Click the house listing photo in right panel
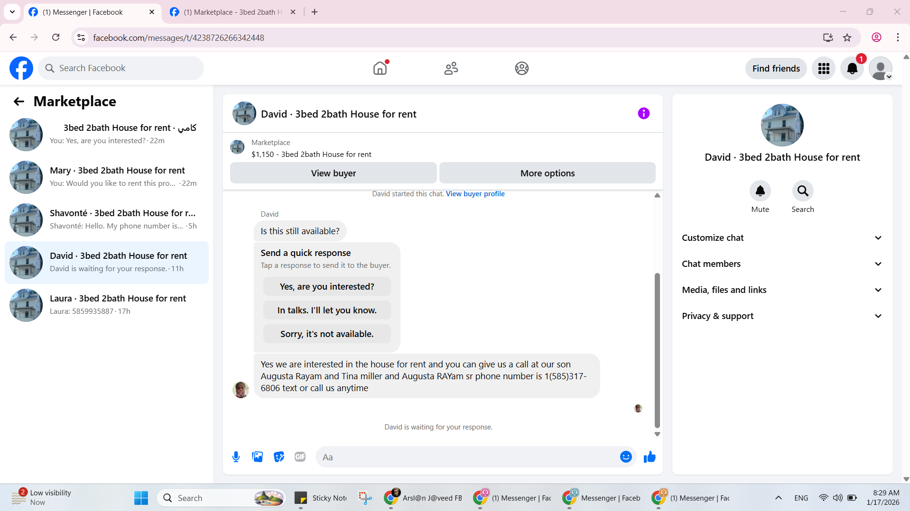The image size is (910, 511). (x=782, y=125)
